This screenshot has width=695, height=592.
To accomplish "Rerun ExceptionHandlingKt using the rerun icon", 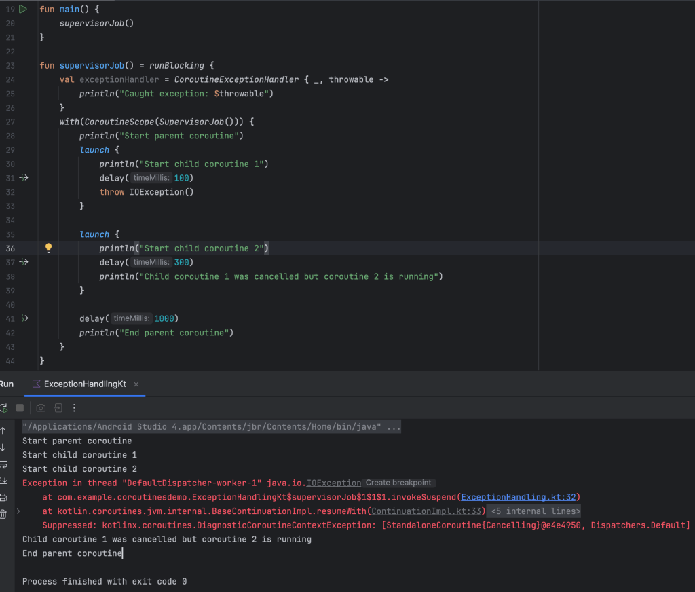I will click(3, 408).
